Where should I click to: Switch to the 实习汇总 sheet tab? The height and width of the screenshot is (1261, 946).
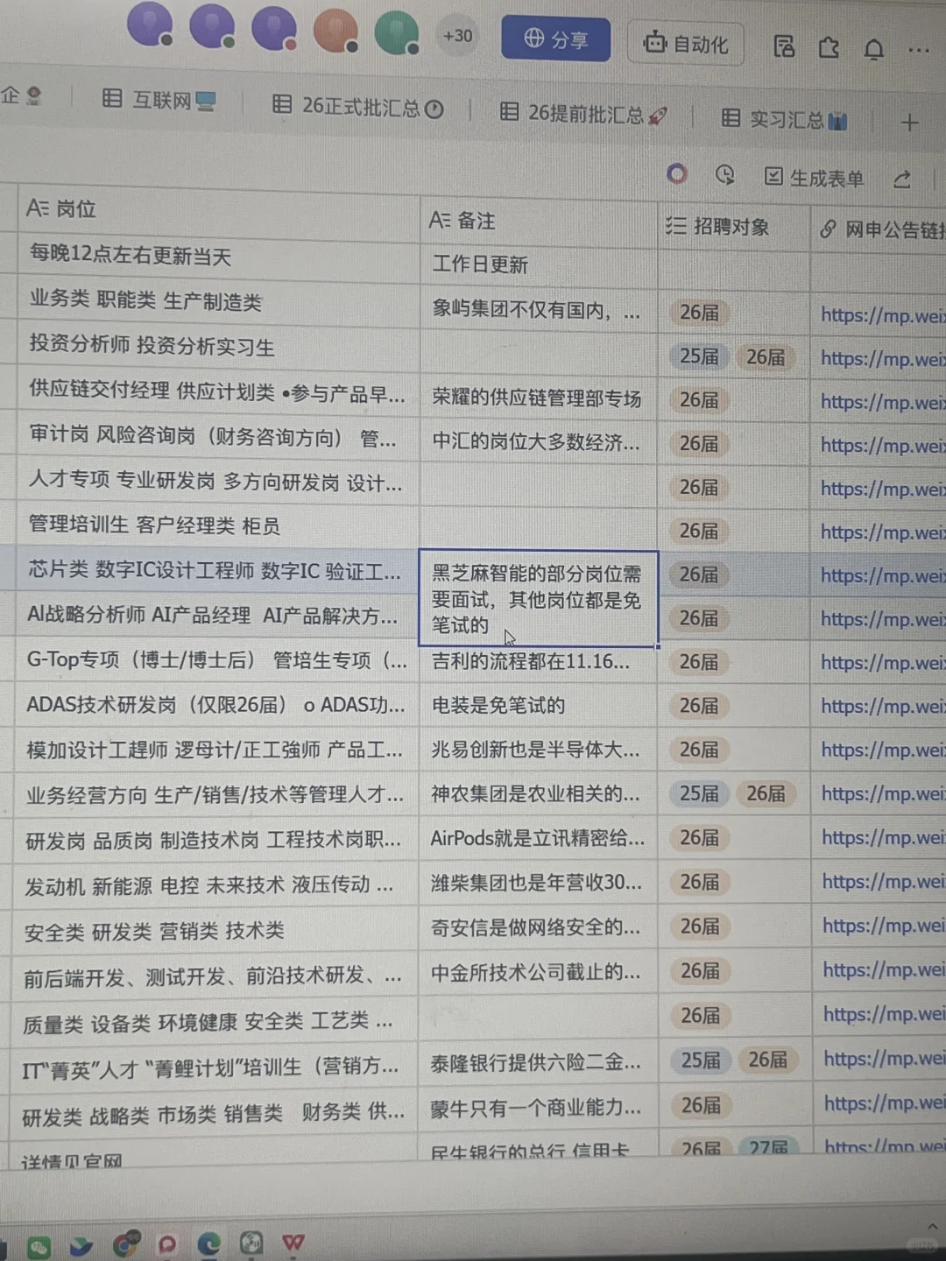point(784,118)
